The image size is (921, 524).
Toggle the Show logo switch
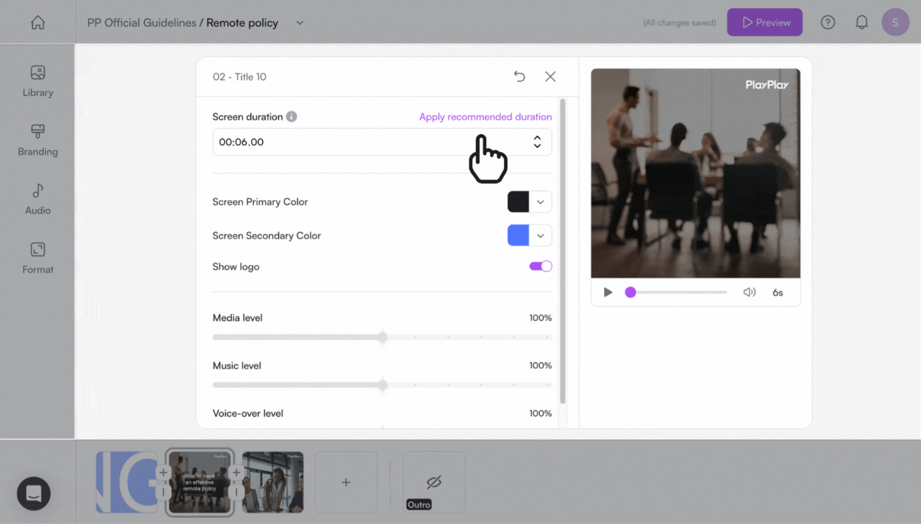540,266
